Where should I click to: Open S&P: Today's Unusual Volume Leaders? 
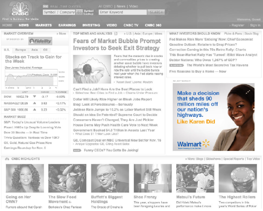pyautogui.click(x=32, y=122)
